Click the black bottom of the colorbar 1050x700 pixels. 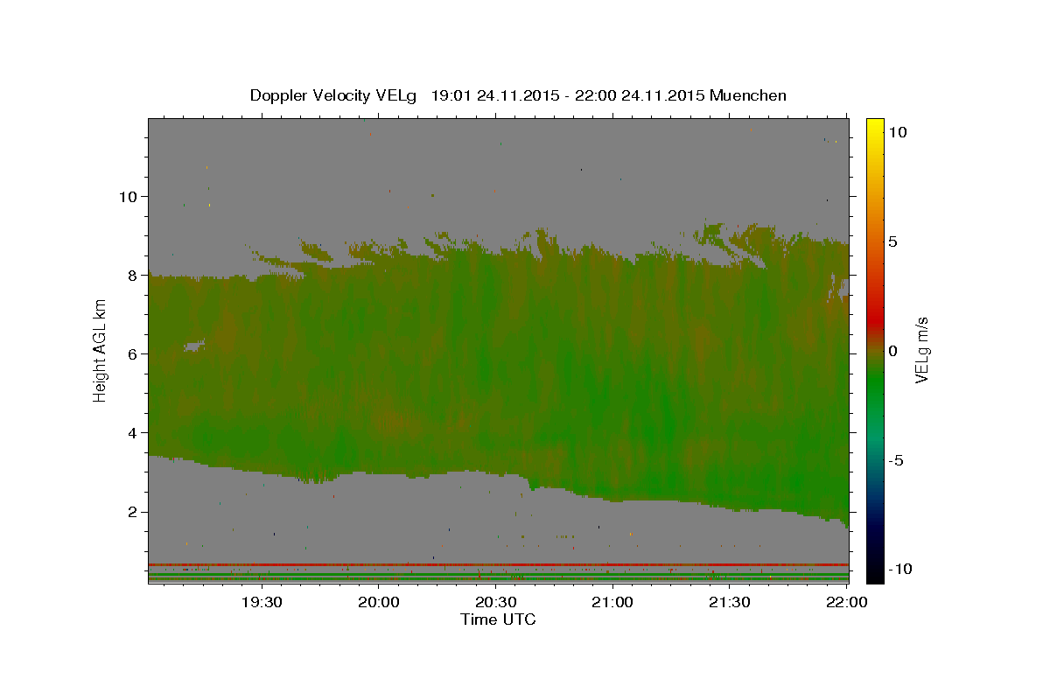pyautogui.click(x=875, y=573)
